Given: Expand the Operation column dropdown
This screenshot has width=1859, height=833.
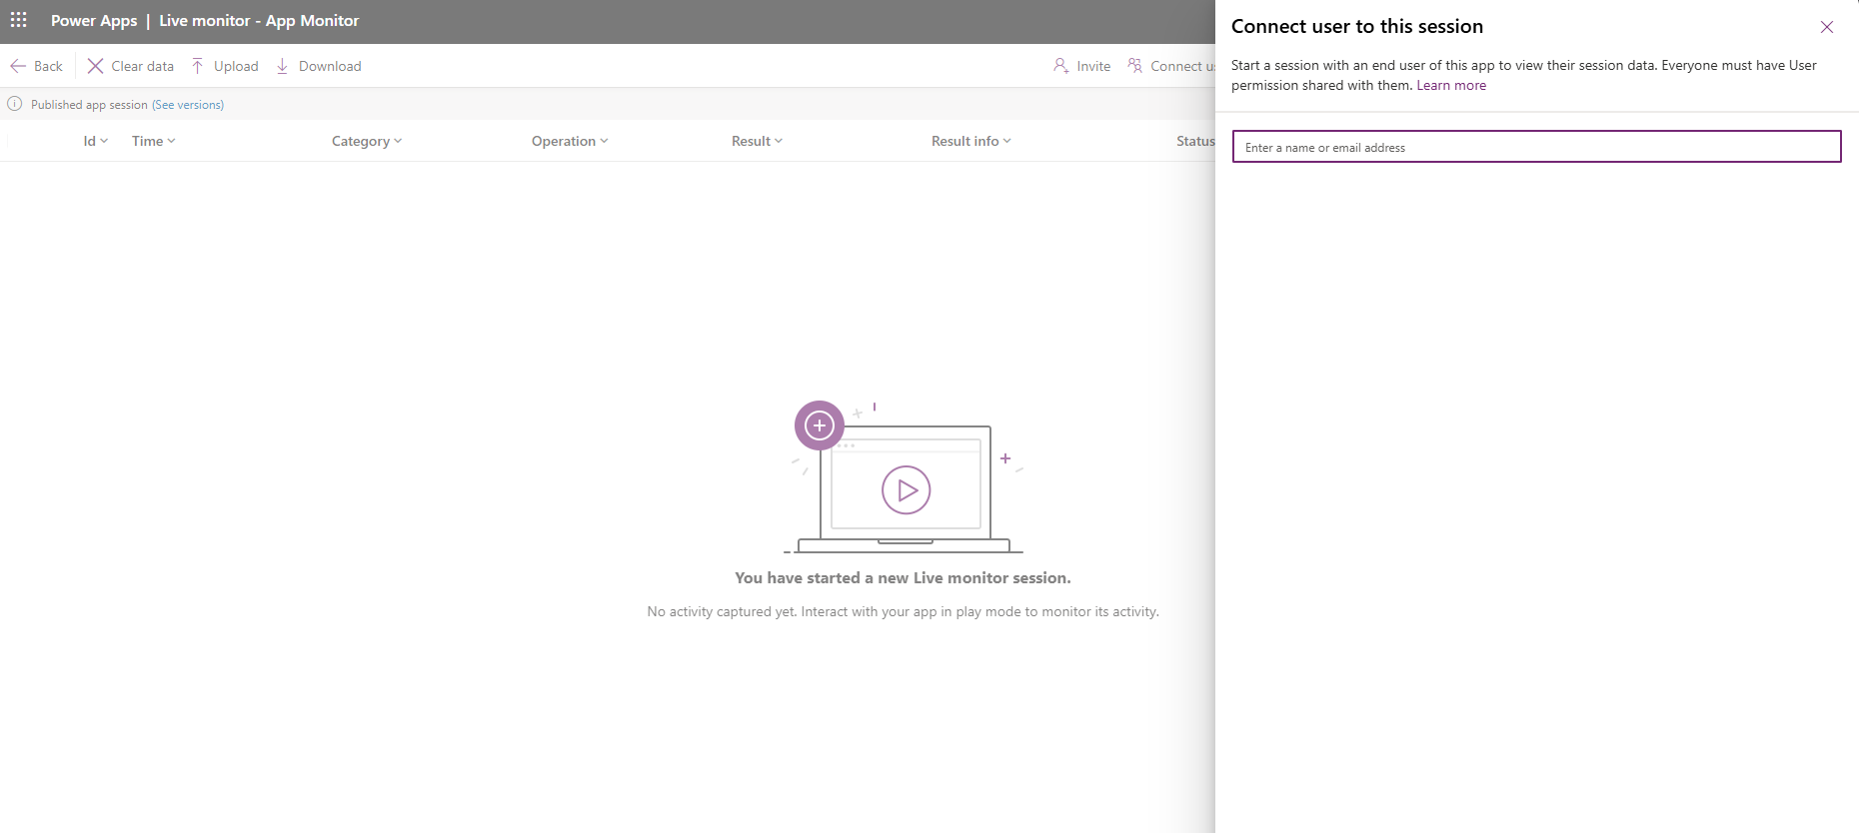Looking at the screenshot, I should pyautogui.click(x=570, y=141).
